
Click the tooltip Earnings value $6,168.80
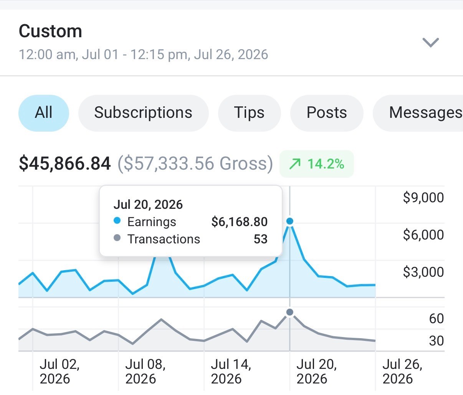click(240, 222)
